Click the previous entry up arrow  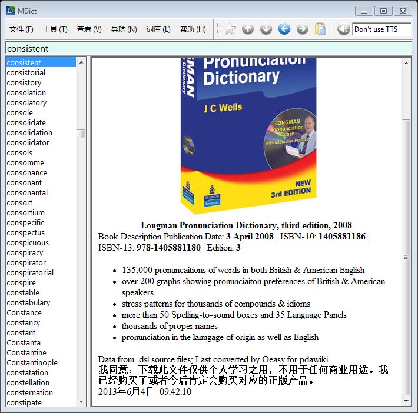pyautogui.click(x=248, y=29)
